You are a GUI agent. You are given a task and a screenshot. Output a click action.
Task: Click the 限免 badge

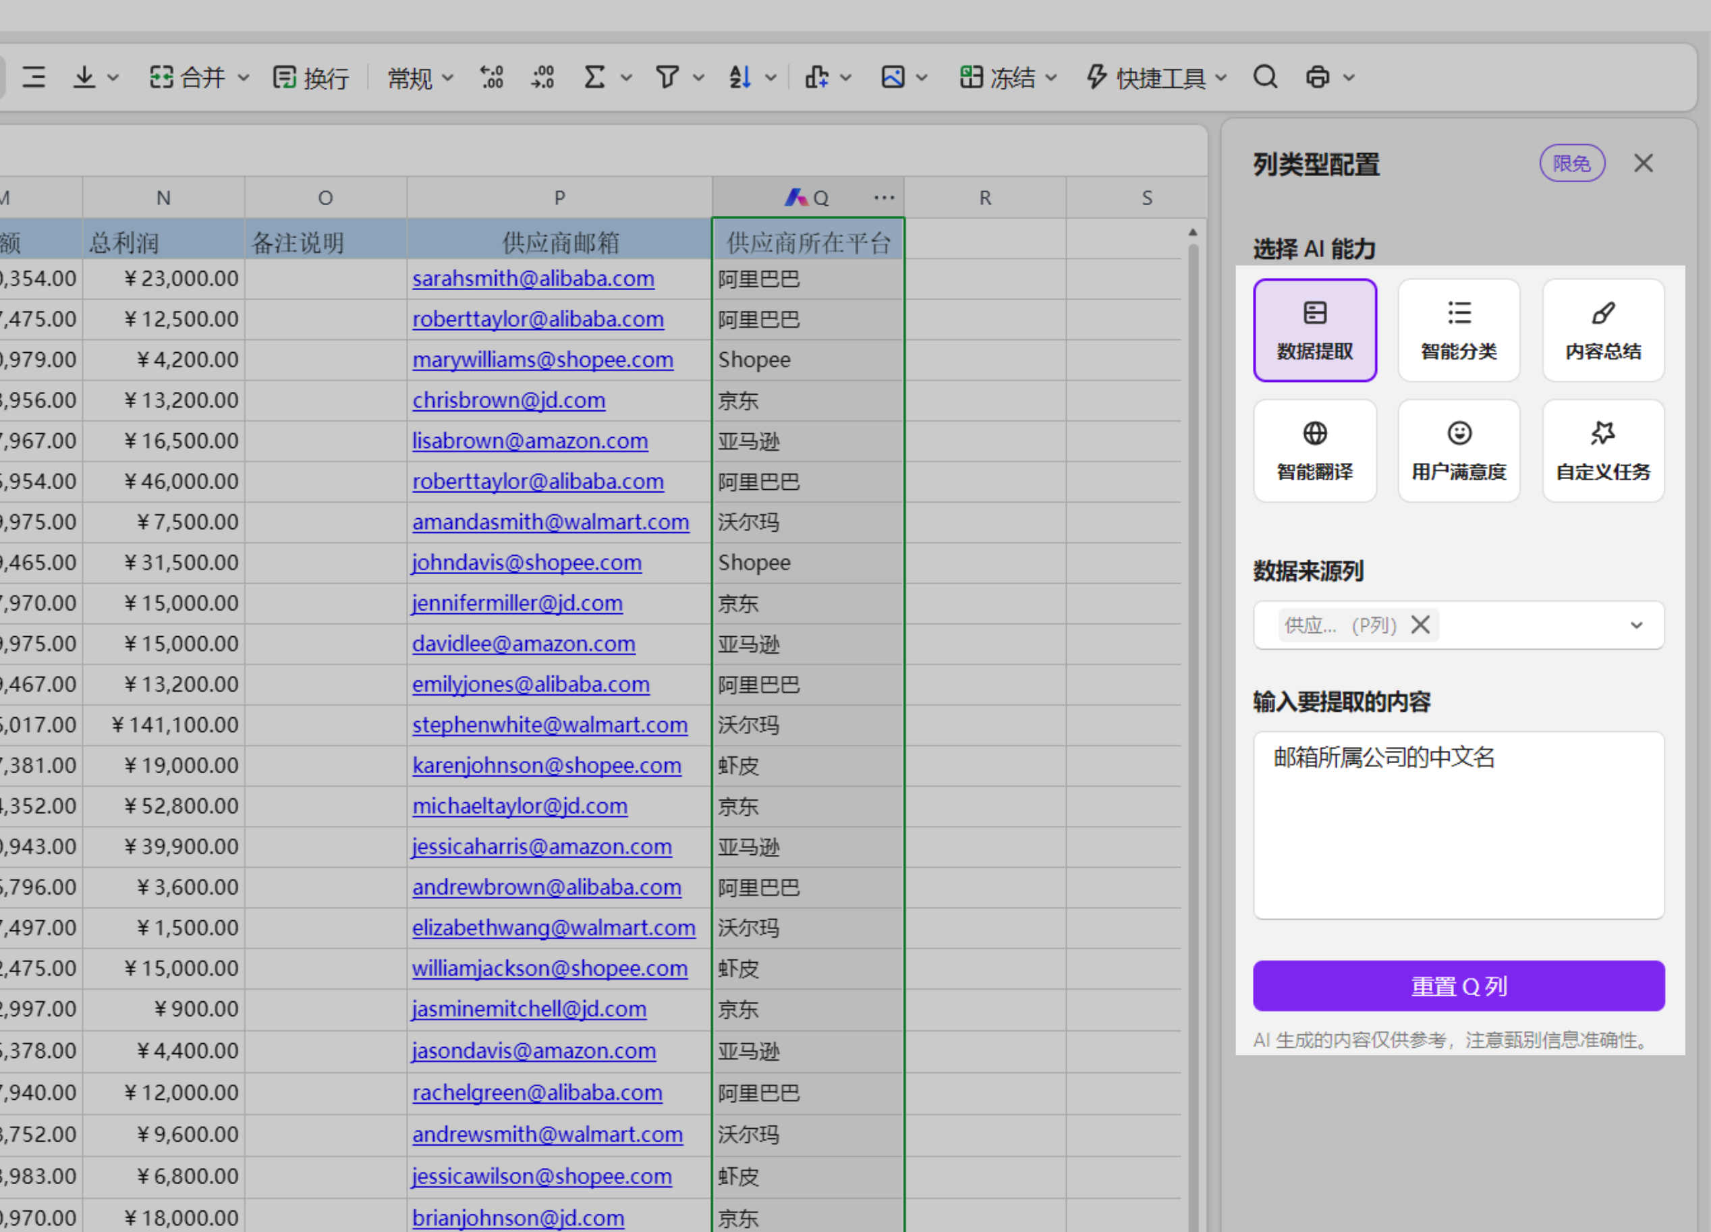point(1571,163)
